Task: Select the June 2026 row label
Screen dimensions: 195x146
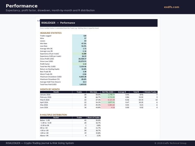Action: click(x=44, y=107)
